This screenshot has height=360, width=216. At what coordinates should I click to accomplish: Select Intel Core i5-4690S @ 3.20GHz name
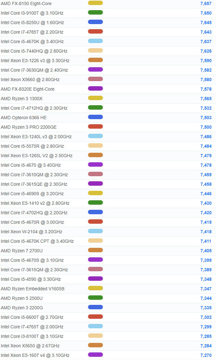[x=32, y=194]
